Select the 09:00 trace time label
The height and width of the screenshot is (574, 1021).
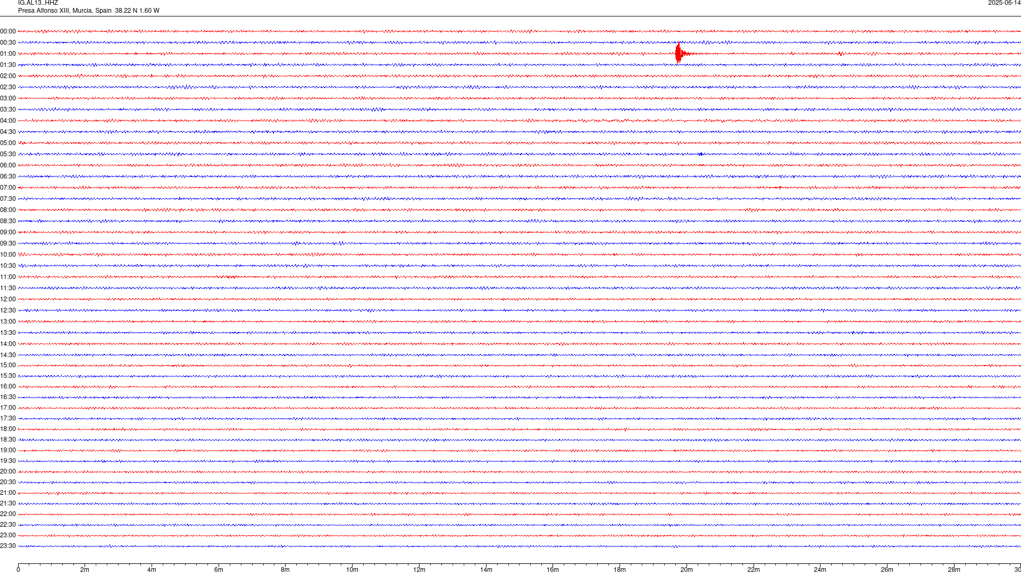pos(8,232)
